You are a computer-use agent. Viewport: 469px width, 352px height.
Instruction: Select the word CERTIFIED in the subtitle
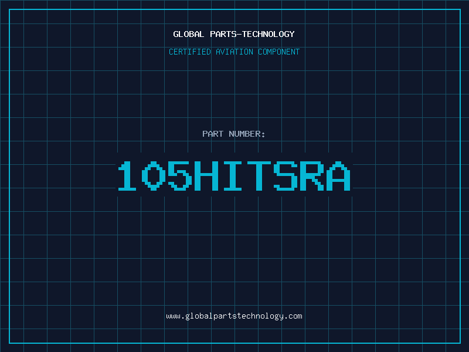pyautogui.click(x=190, y=52)
